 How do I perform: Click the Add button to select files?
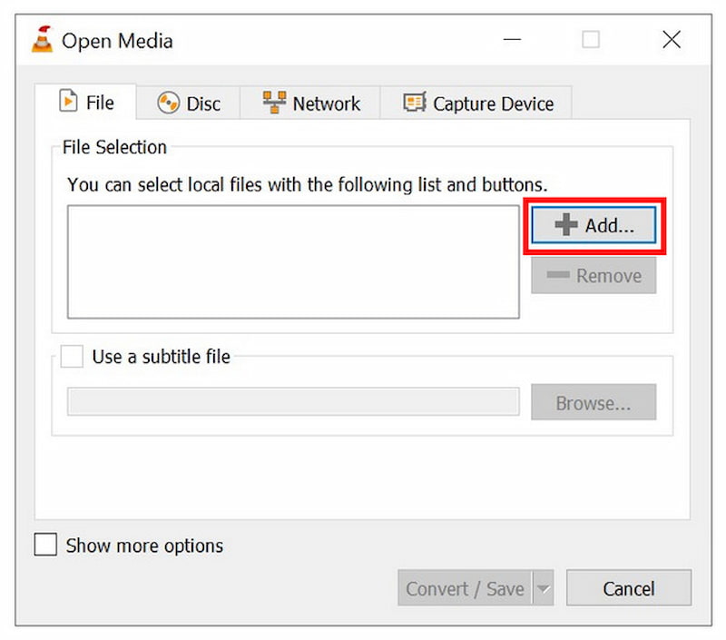coord(593,225)
